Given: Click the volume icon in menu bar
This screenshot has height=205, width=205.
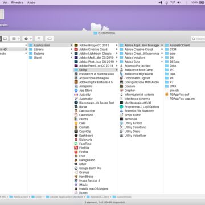Looking at the screenshot, I should click(x=179, y=2).
